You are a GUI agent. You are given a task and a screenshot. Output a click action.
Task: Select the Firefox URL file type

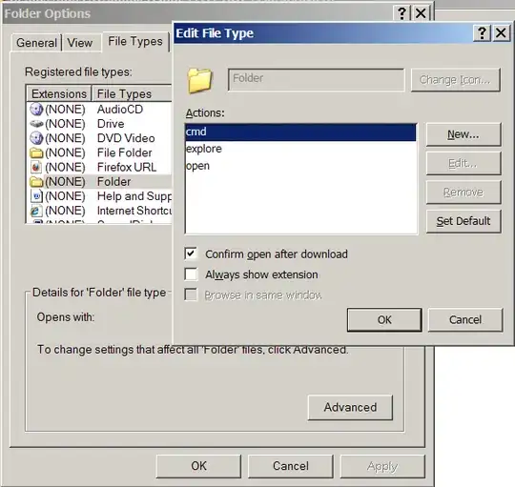pyautogui.click(x=99, y=167)
